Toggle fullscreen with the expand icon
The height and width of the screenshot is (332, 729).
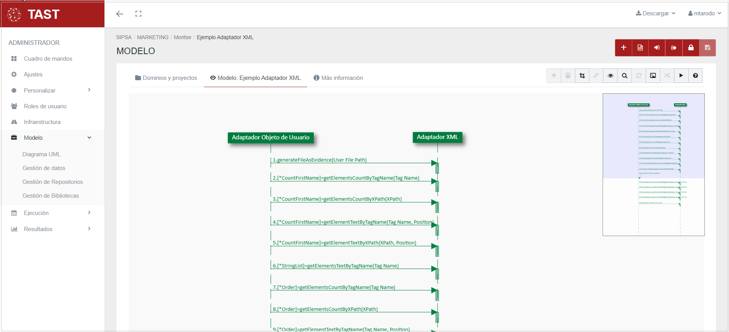pos(138,14)
